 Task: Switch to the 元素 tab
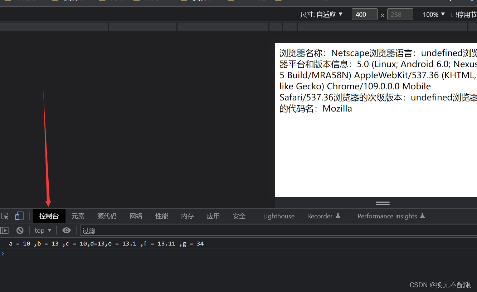(78, 216)
